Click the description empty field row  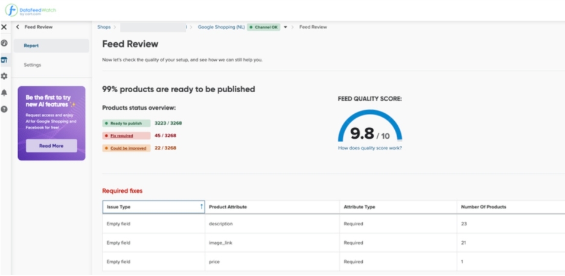point(220,224)
